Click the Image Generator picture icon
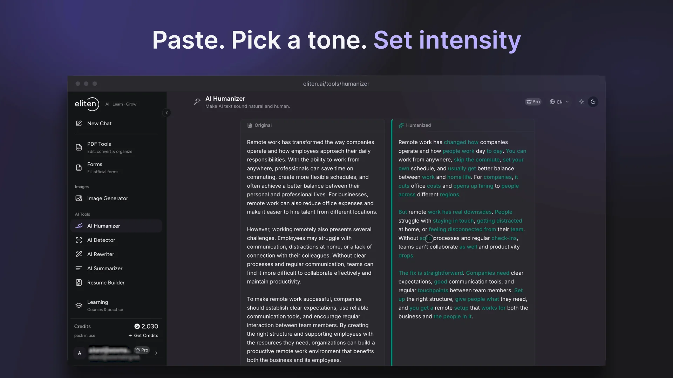The image size is (673, 378). 79,198
